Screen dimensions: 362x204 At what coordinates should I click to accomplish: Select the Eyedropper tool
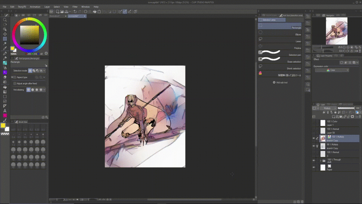tap(5, 48)
